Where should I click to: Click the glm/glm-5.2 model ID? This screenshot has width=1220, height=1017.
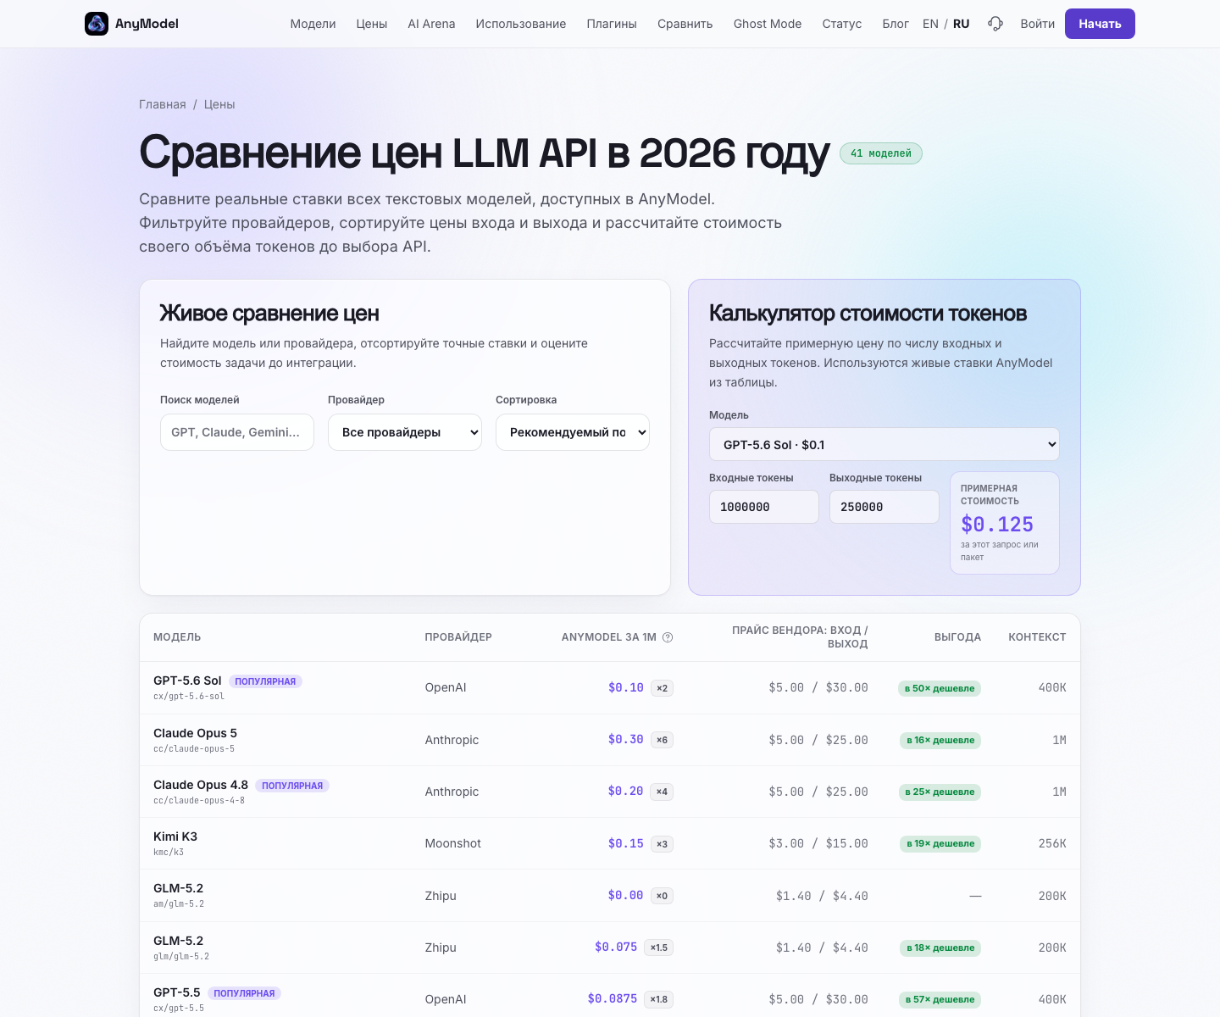[181, 957]
